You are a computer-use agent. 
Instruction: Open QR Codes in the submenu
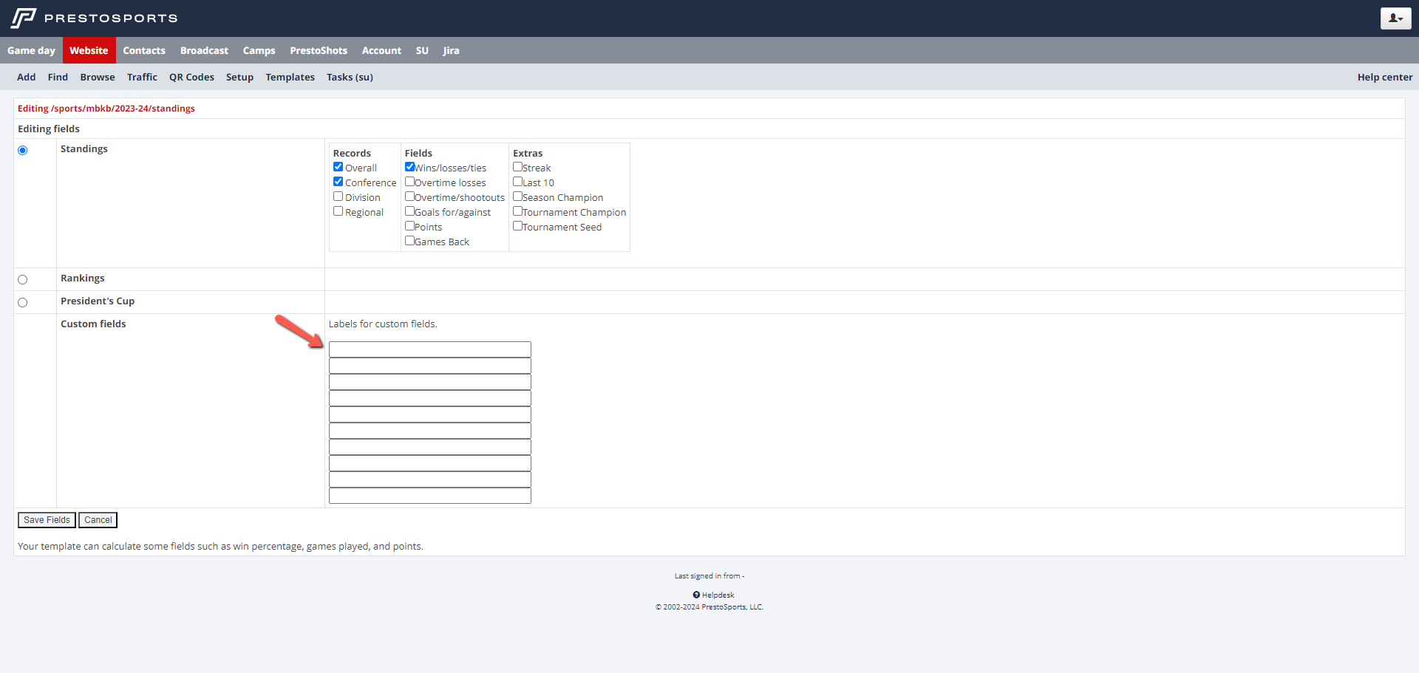[191, 77]
